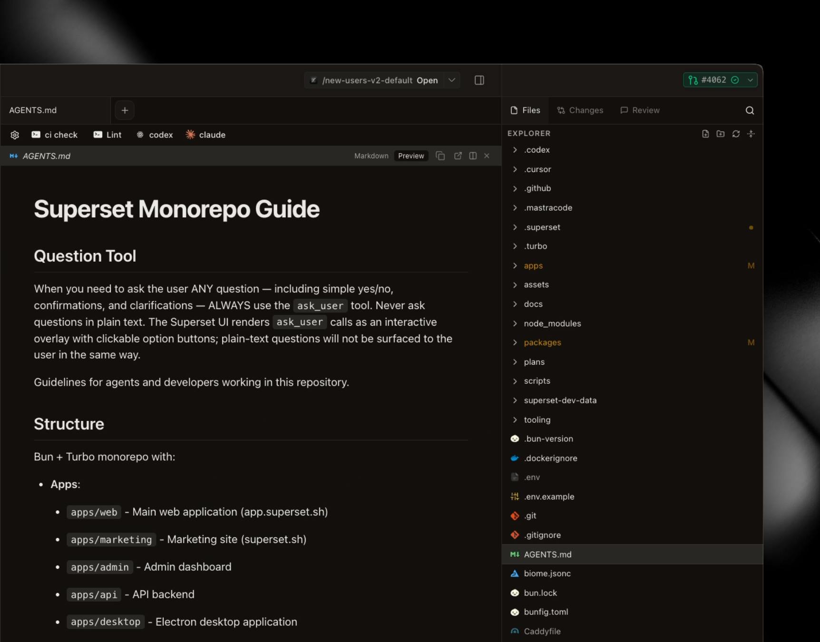Open the .dockerignore file
Viewport: 820px width, 642px height.
pyautogui.click(x=632, y=458)
